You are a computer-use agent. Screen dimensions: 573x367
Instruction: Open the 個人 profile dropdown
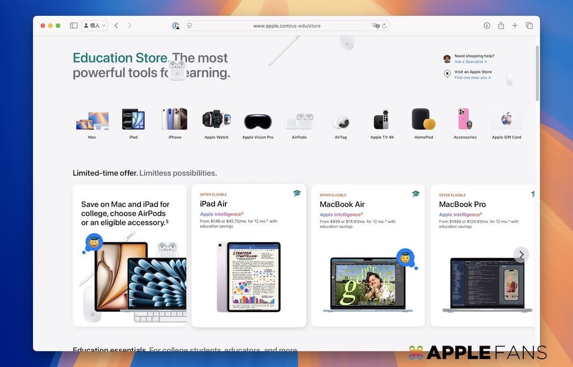[x=94, y=26]
